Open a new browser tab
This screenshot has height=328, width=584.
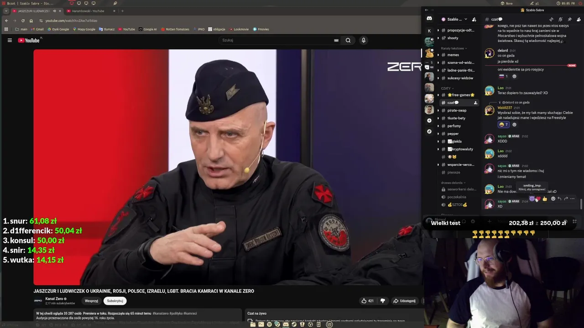point(122,11)
